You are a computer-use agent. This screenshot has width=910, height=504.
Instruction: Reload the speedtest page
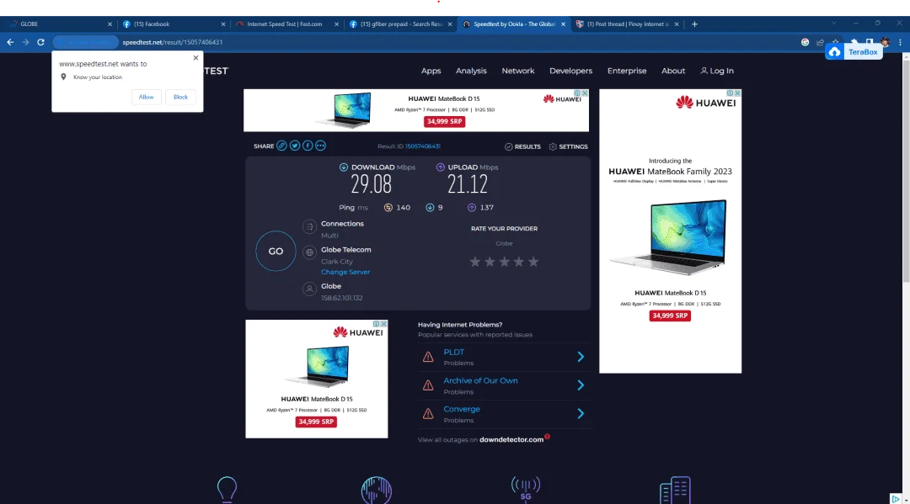(40, 42)
